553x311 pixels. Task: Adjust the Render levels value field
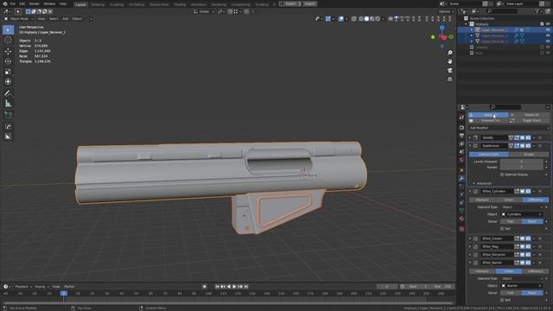[522, 167]
